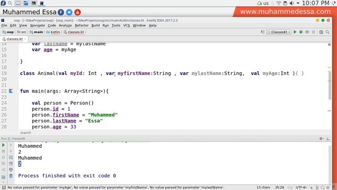Open the View menu
This screenshot has width=337, height=190.
(23, 25)
